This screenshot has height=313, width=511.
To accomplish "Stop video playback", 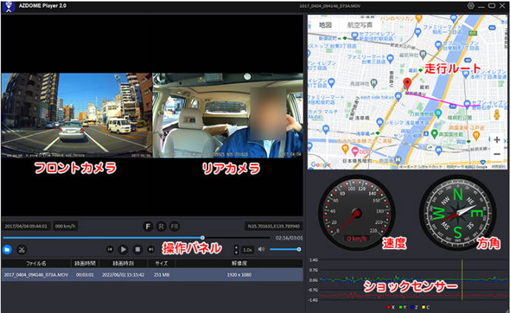I will click(137, 250).
